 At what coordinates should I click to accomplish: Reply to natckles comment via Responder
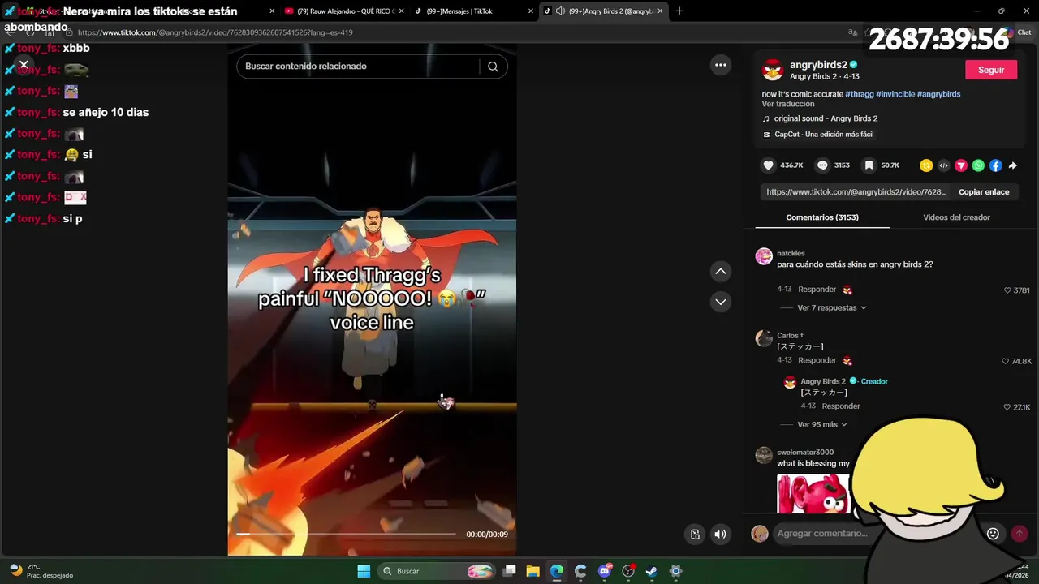[x=817, y=290]
